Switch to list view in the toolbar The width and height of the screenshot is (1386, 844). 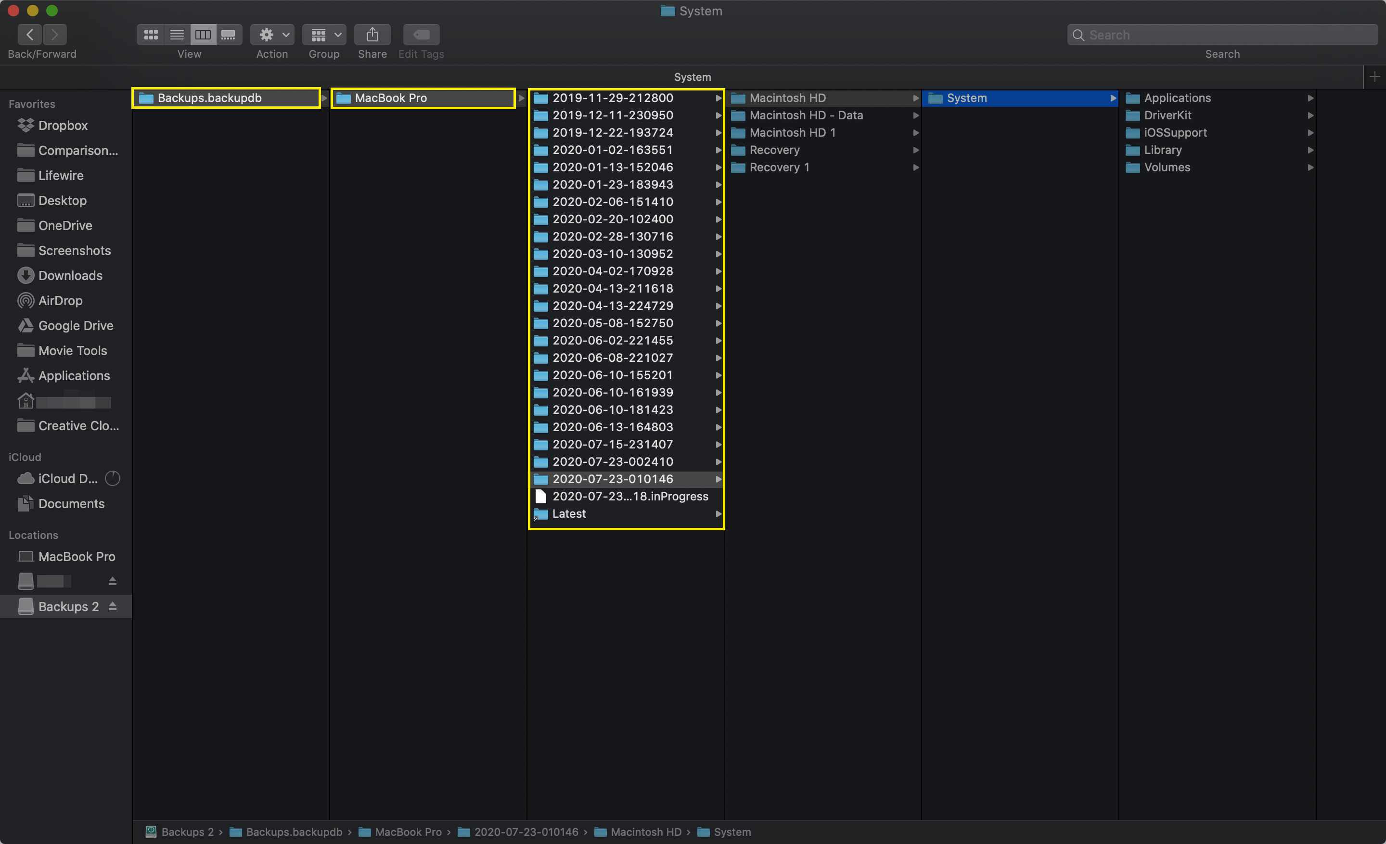pos(177,34)
